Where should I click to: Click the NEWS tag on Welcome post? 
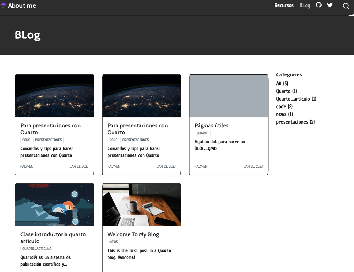tap(114, 242)
